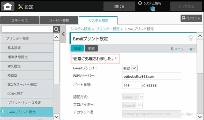Click the main panel scrollbar thumb
This screenshot has height=120, width=204.
(x=200, y=56)
